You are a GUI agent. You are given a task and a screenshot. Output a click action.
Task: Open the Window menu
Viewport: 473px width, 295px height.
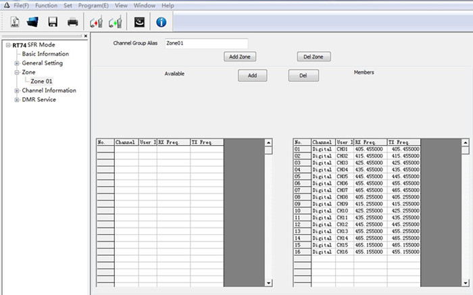(x=145, y=5)
